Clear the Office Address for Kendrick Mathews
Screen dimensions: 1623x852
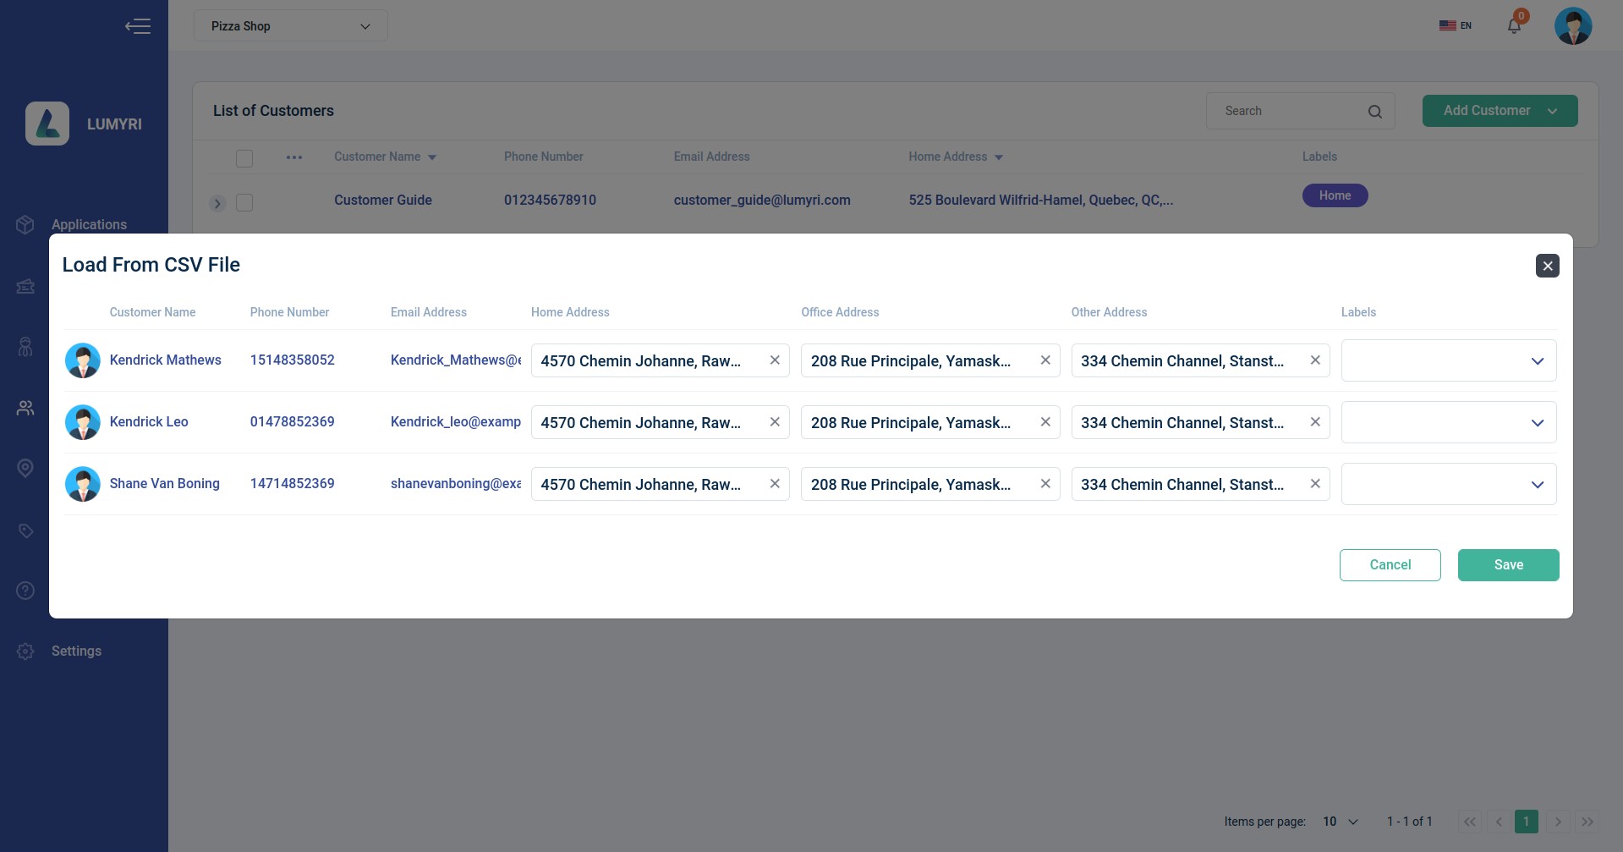pos(1045,360)
